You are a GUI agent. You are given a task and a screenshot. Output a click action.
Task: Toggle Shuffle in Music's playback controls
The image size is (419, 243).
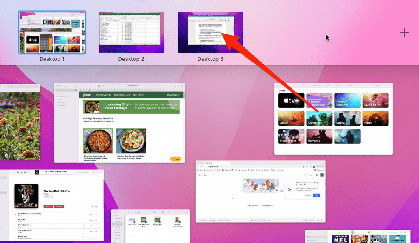click(x=93, y=172)
